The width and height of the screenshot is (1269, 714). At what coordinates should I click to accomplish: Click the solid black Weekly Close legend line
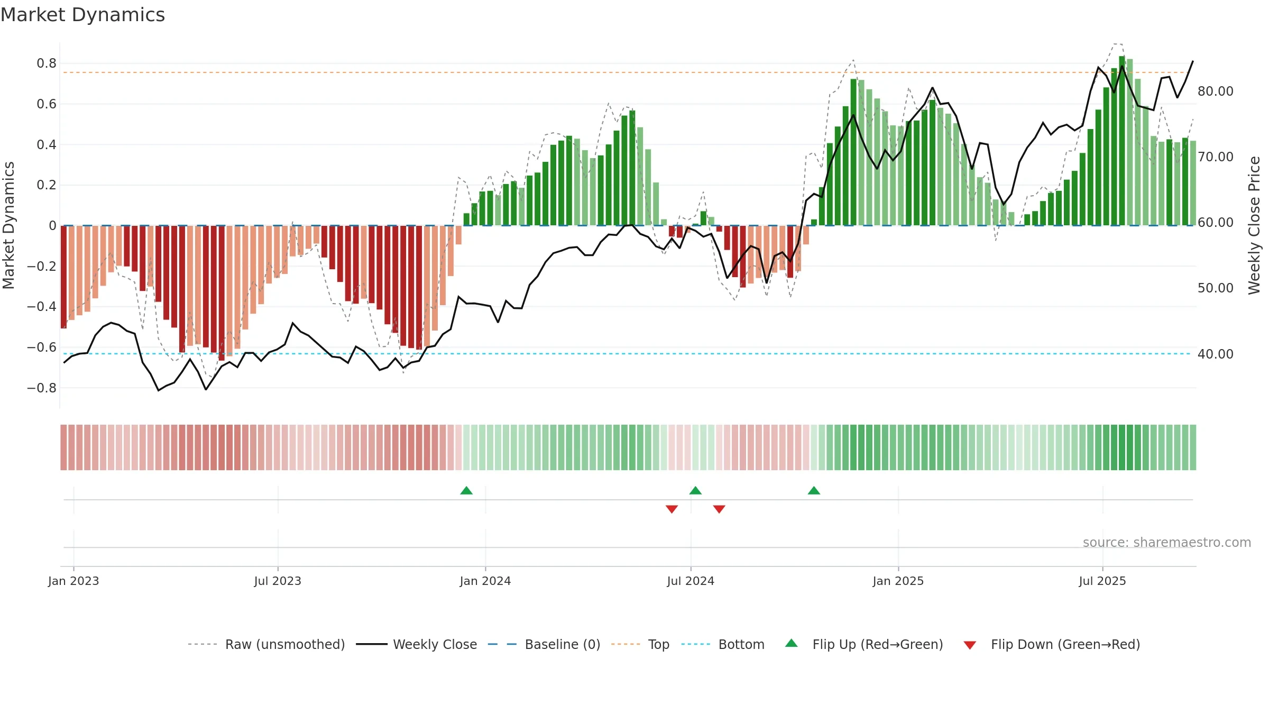[371, 644]
